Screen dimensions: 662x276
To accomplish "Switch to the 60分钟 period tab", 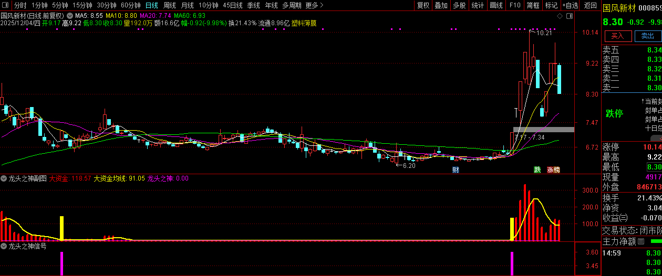I will pos(130,5).
